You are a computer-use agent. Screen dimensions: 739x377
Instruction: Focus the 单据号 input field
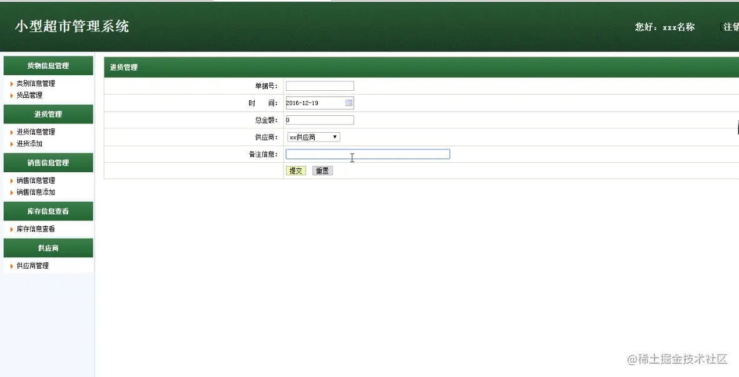(320, 86)
